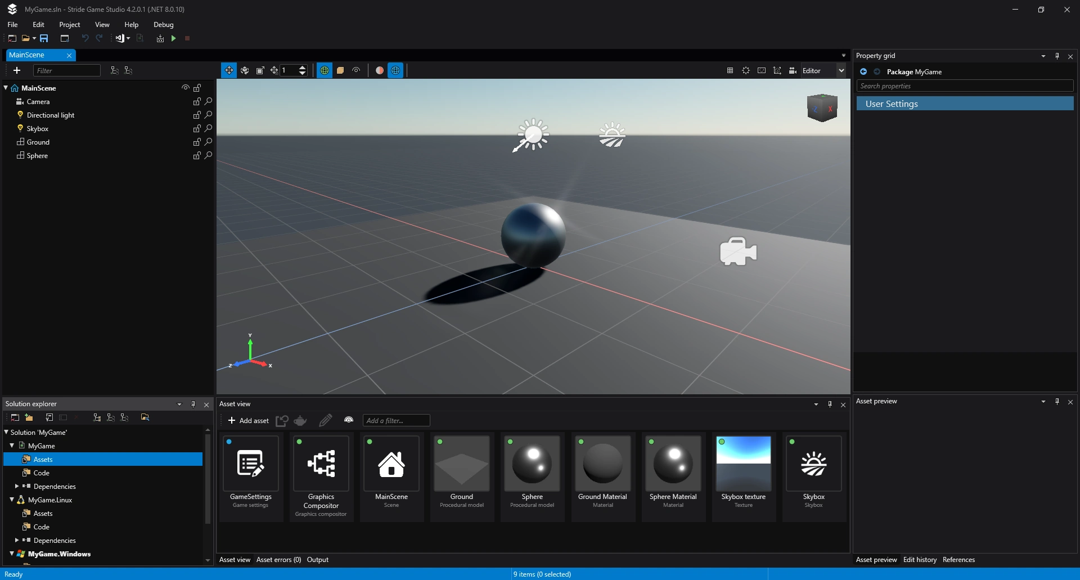This screenshot has height=580, width=1080.
Task: Select the Scale gizmo tool in the viewport toolbar
Action: tap(260, 70)
